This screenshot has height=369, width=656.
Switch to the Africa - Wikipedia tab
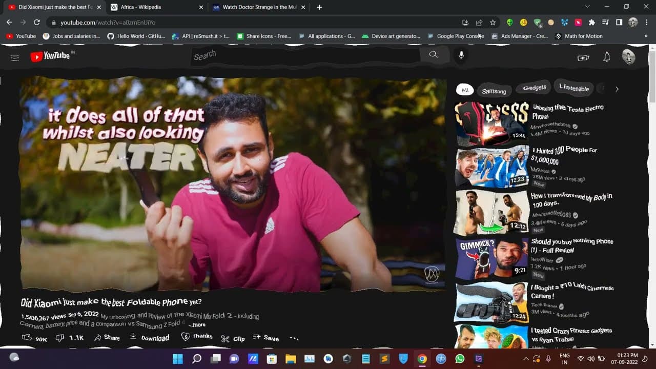point(153,7)
